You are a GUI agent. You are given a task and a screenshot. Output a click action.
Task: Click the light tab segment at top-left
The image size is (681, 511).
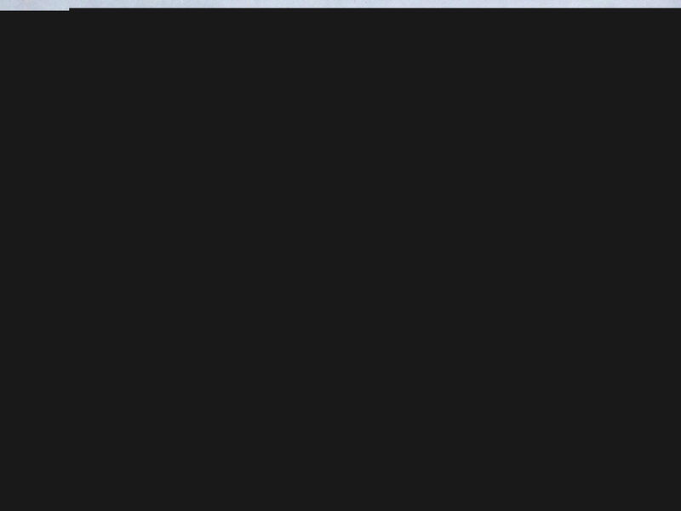[x=34, y=5]
